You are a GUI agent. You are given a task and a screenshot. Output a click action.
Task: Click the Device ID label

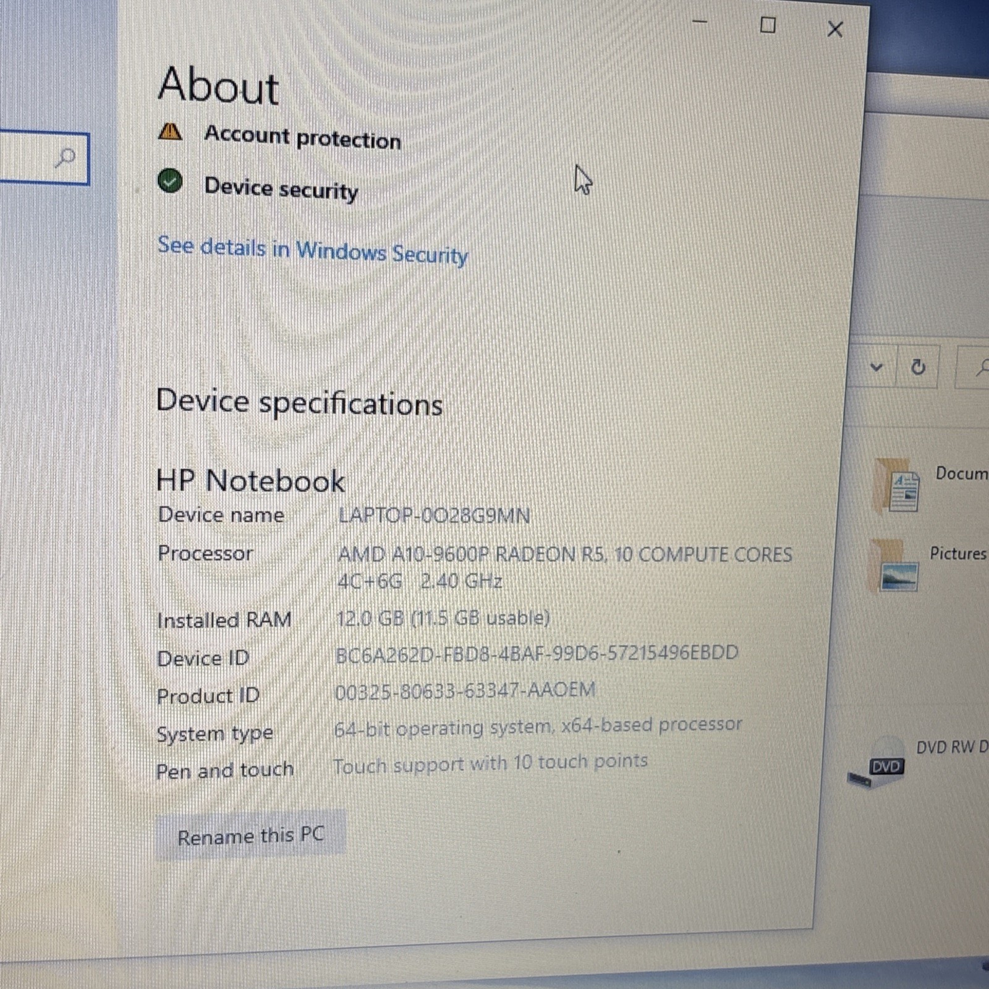pyautogui.click(x=203, y=658)
